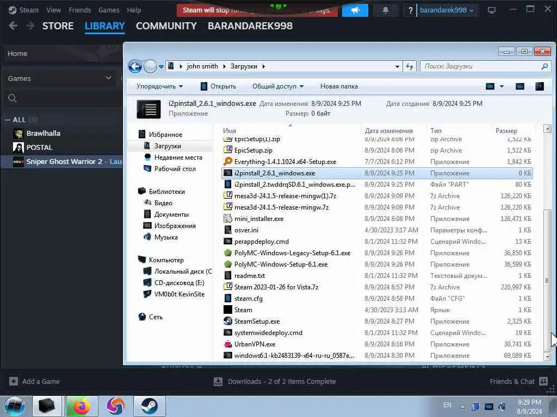
Task: Show hidden system tray icons
Action: 462,407
